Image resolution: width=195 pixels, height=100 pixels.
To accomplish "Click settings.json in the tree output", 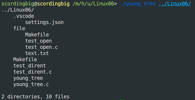I will point(44,22).
